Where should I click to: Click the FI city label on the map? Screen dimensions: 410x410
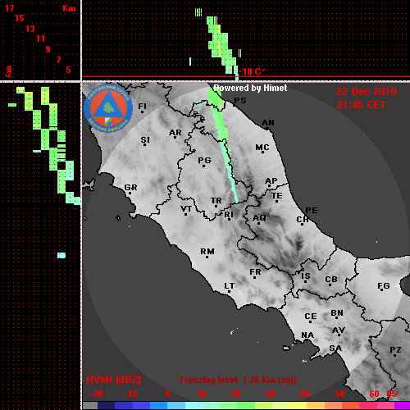[142, 106]
